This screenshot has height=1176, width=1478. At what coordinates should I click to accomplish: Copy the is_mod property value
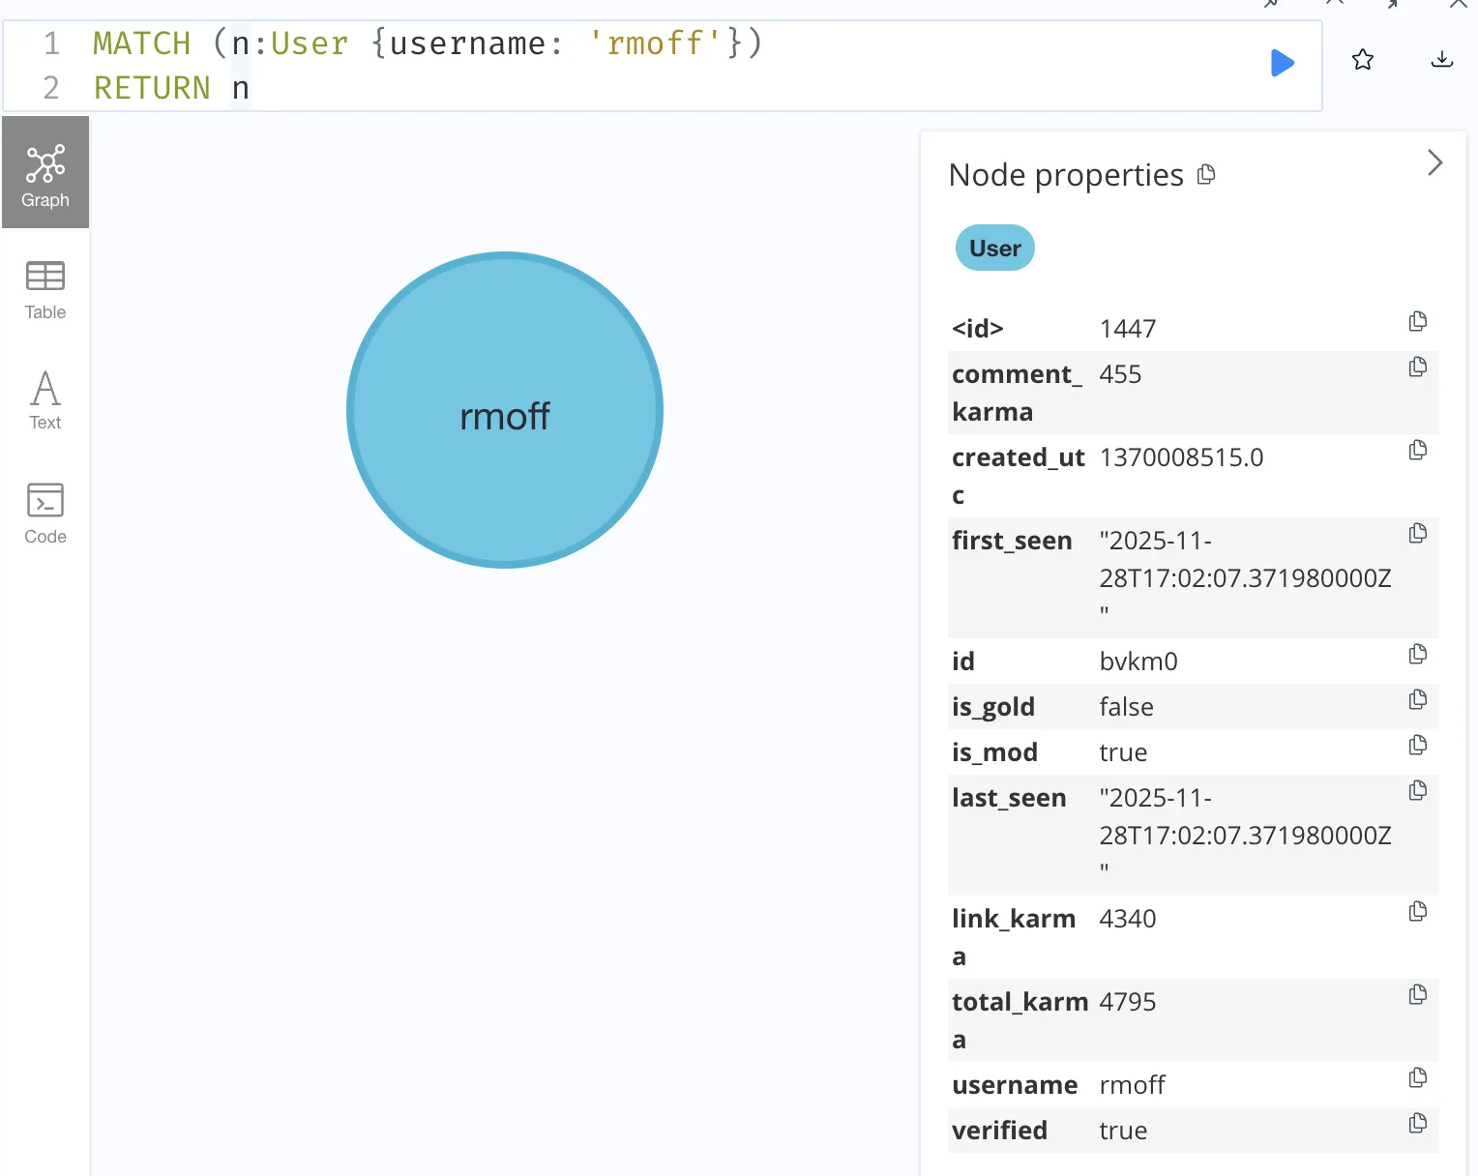[x=1418, y=746]
